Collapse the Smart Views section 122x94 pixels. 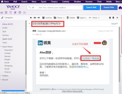1,47
